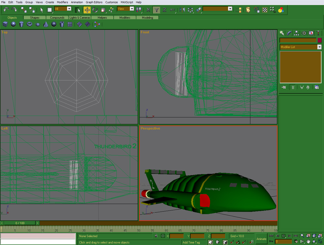This screenshot has height=245, width=324.
Task: Toggle the percent snap button
Action: pos(244,242)
